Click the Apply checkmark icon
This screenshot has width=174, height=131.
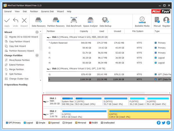(x=7, y=21)
